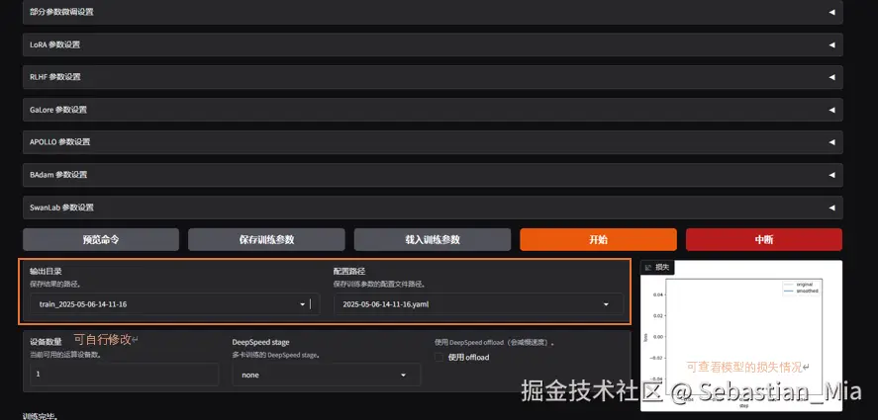Click the 2025-05-06-14-11-16.yaml config path field

tap(479, 304)
